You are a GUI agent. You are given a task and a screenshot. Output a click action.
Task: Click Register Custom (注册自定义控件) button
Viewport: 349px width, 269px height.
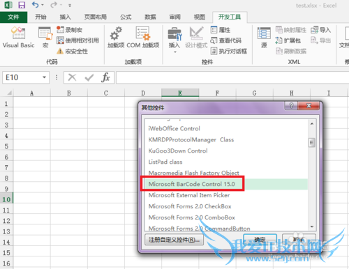click(x=174, y=240)
